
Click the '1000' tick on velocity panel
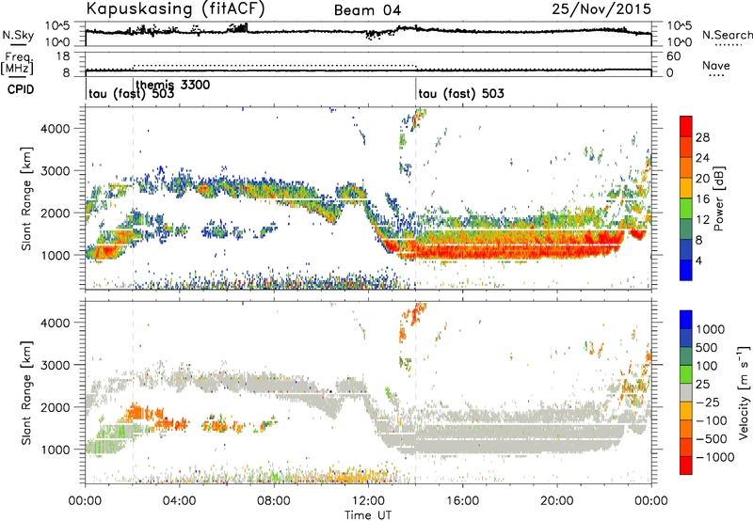(55, 450)
